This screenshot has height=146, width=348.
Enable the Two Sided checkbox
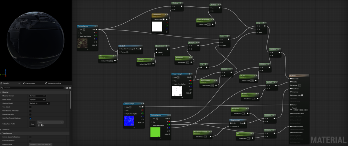pos(31,107)
